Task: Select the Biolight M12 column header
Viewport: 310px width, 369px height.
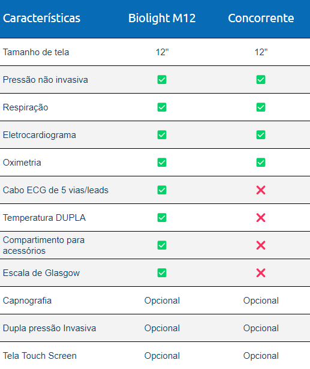Action: pos(162,18)
